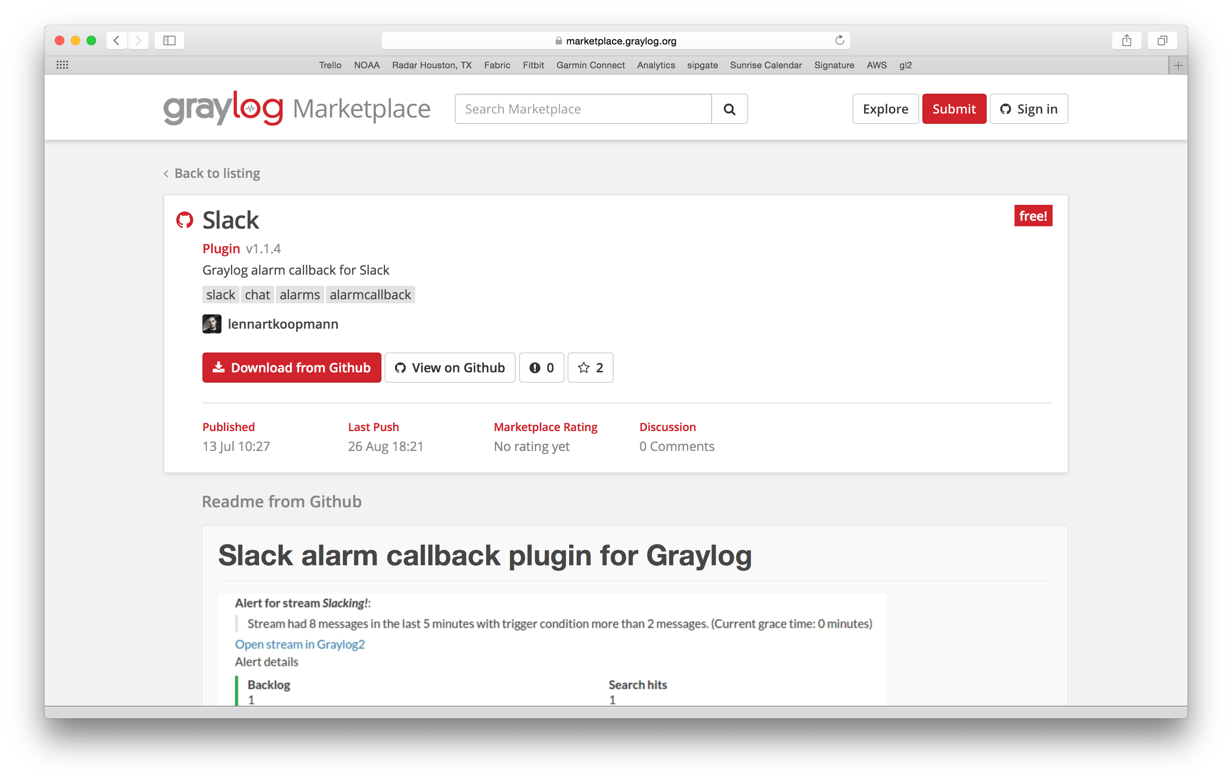Reload page with the refresh icon

[x=839, y=40]
